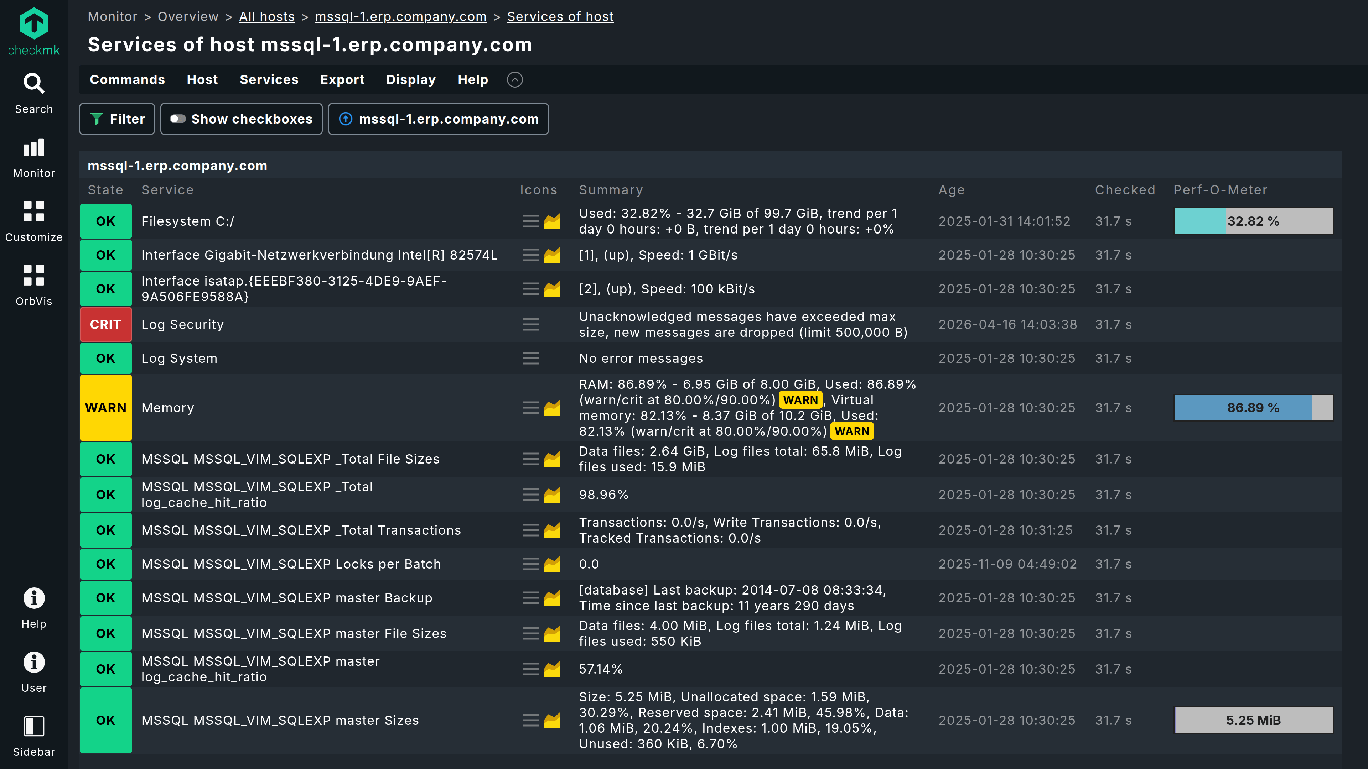Open graph icon for Total File Sizes
The width and height of the screenshot is (1368, 769).
tap(552, 459)
